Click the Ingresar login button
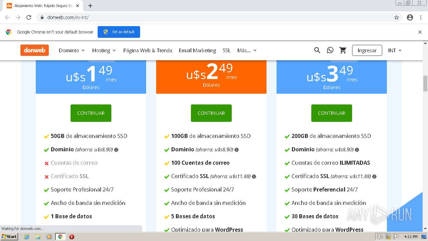Image resolution: width=428 pixels, height=241 pixels. [367, 50]
